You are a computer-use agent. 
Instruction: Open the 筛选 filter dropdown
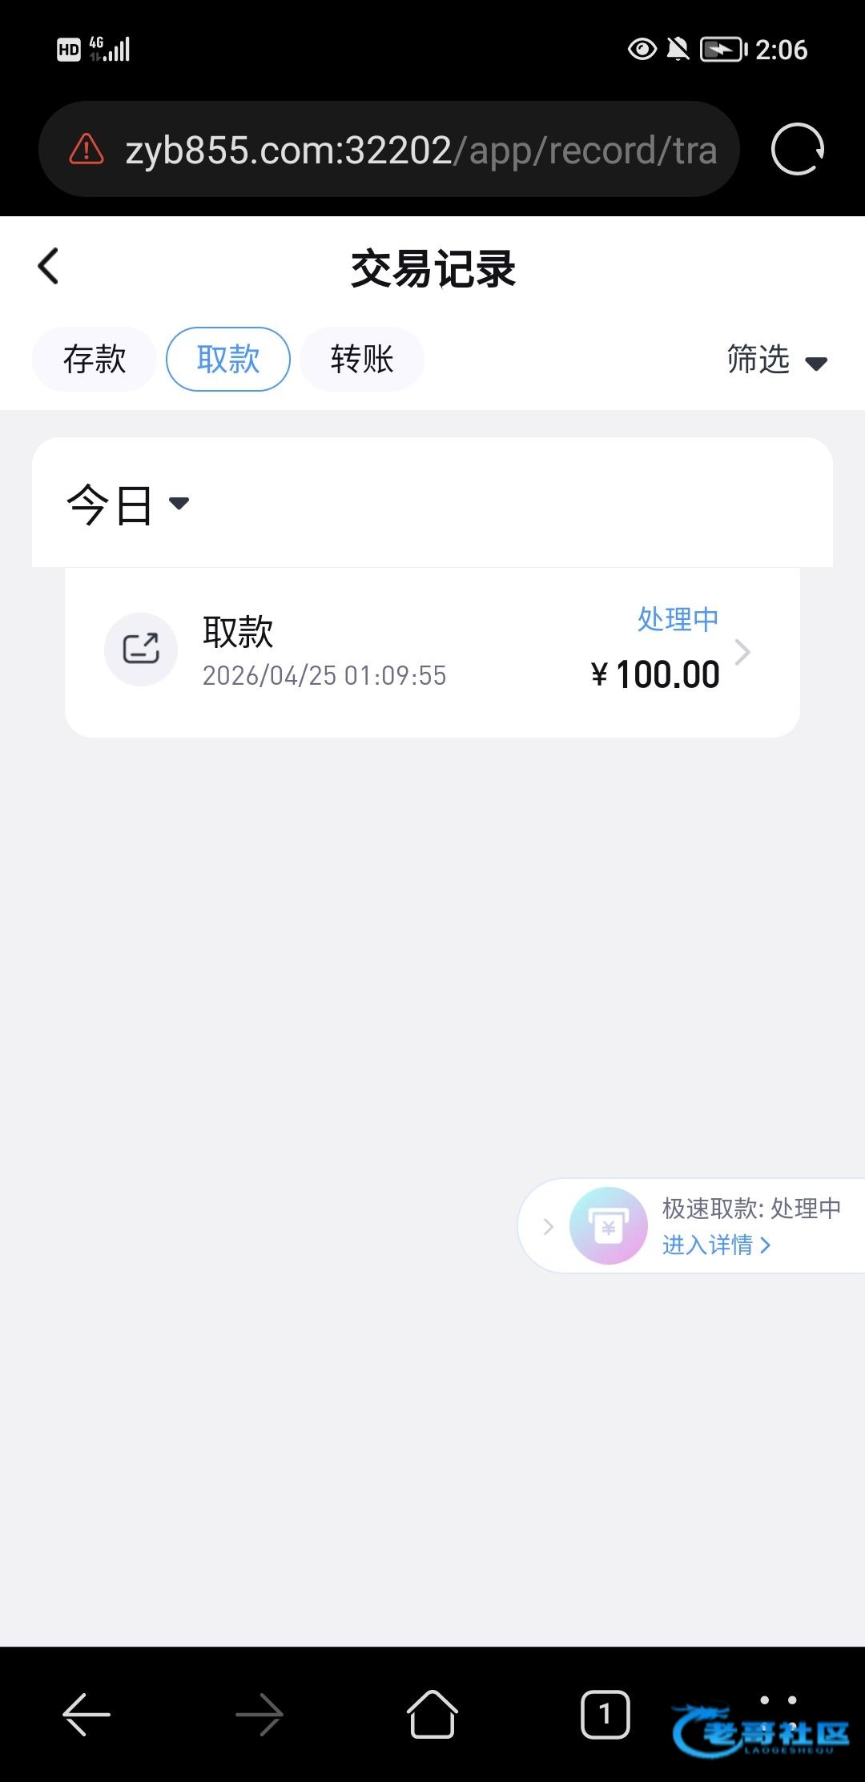(x=775, y=360)
